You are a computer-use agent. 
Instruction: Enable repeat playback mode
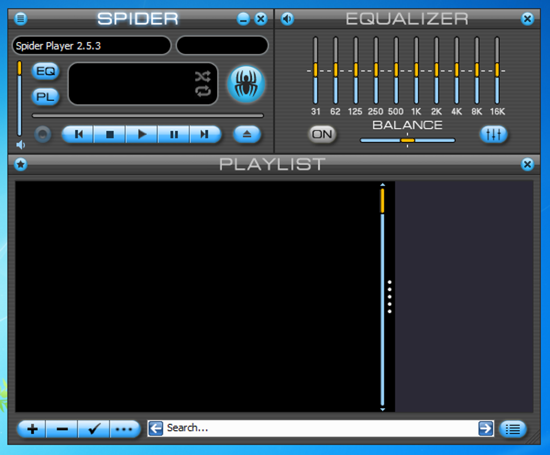pyautogui.click(x=203, y=91)
